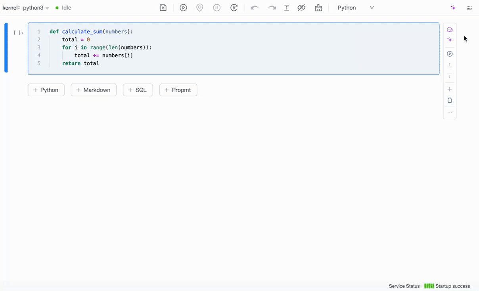Add a new Propmt cell
Screen dimensions: 479x291
point(178,90)
